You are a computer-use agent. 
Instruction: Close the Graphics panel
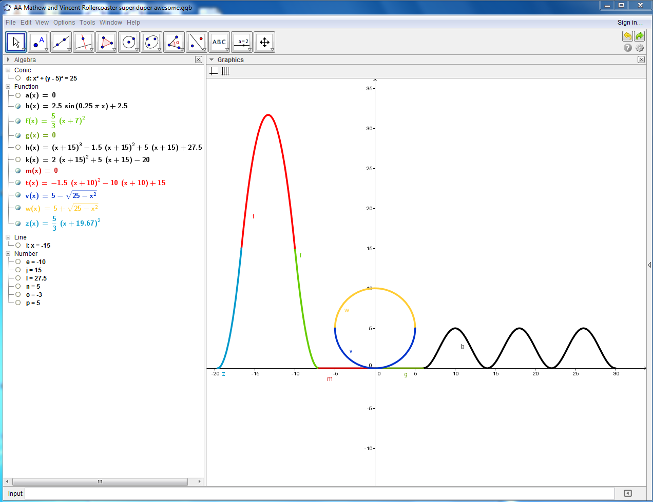(641, 59)
